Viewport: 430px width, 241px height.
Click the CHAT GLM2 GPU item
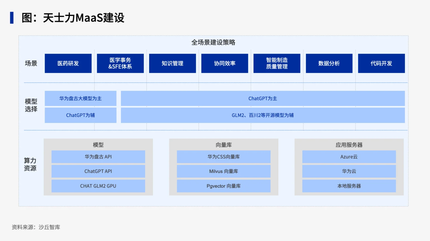(x=98, y=186)
